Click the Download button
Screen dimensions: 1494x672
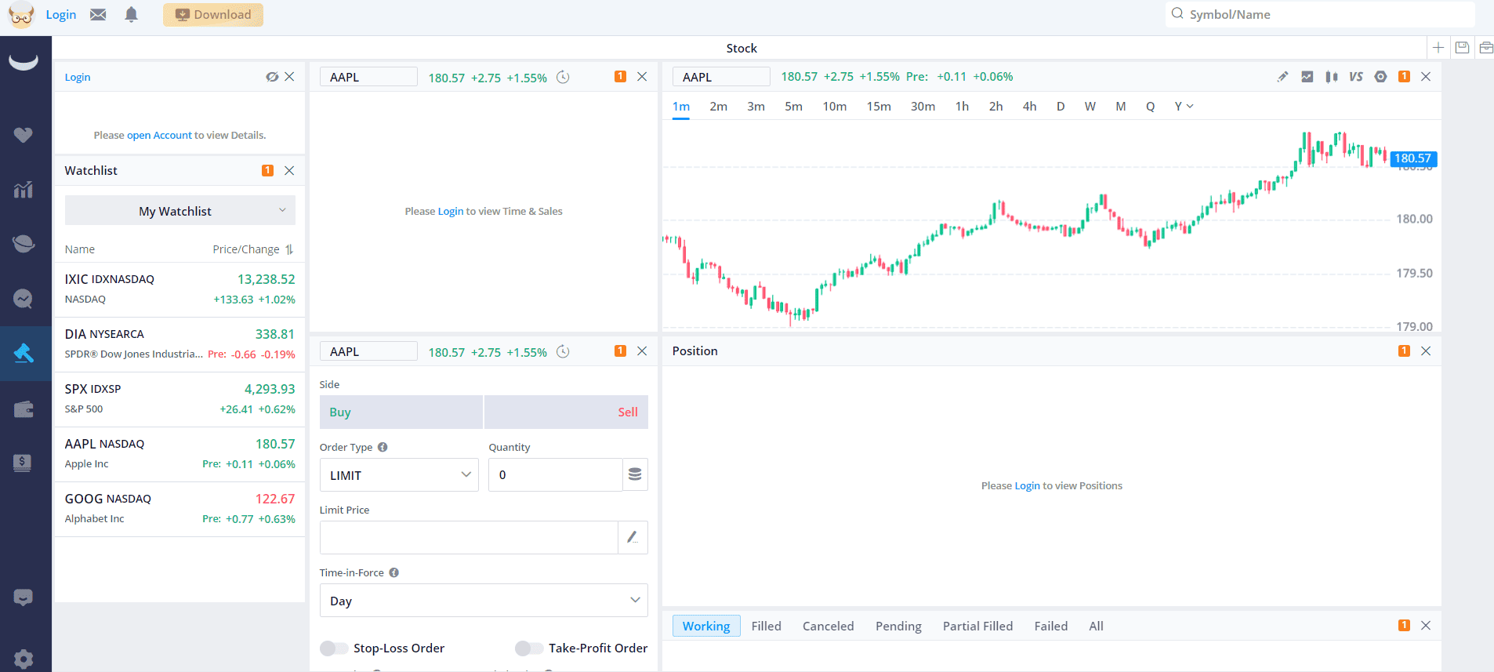click(213, 15)
